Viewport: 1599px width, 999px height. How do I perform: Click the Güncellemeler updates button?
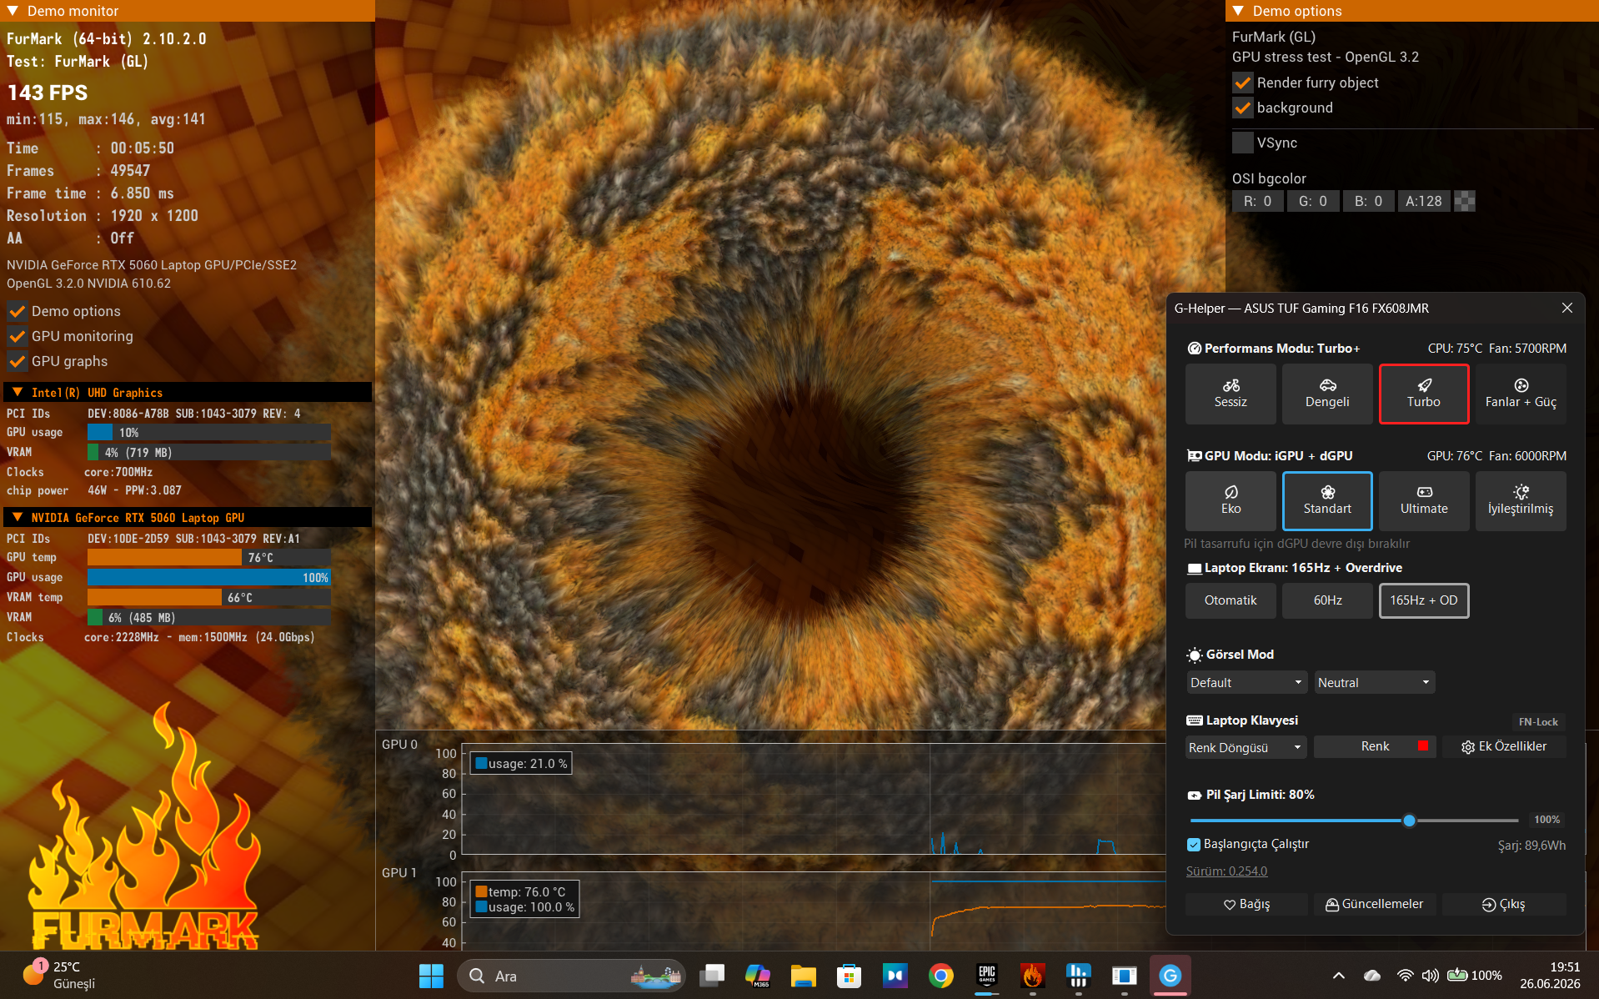[x=1375, y=904]
